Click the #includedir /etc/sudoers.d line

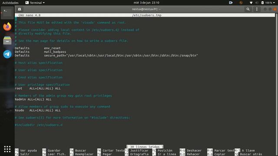[x=39, y=125]
